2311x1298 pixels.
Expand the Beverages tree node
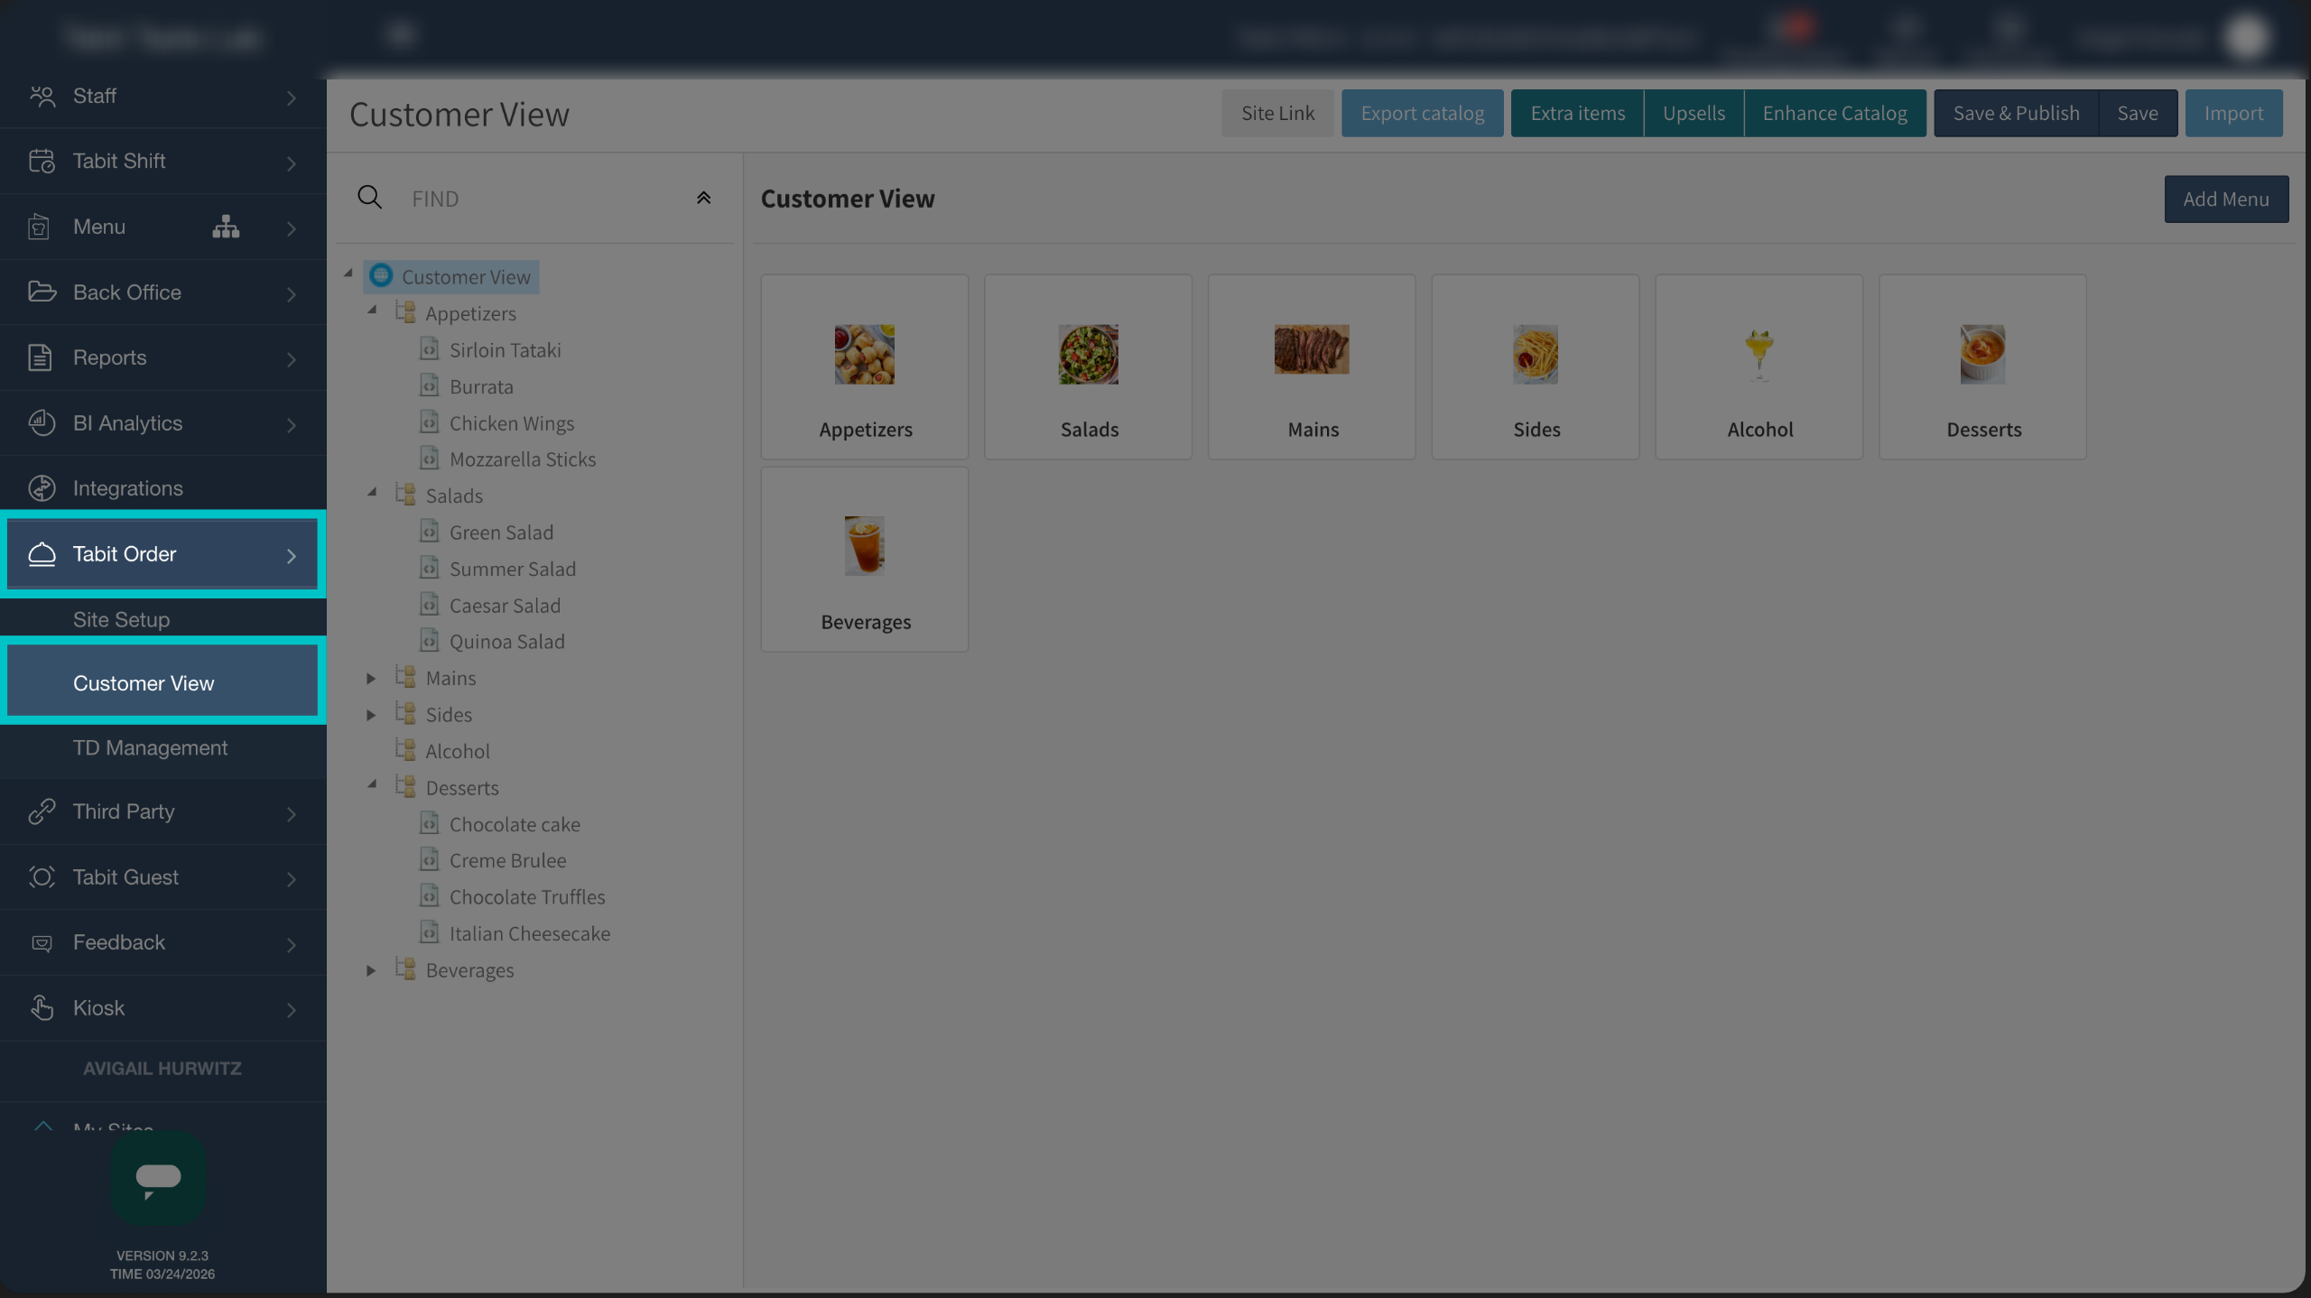pos(371,970)
